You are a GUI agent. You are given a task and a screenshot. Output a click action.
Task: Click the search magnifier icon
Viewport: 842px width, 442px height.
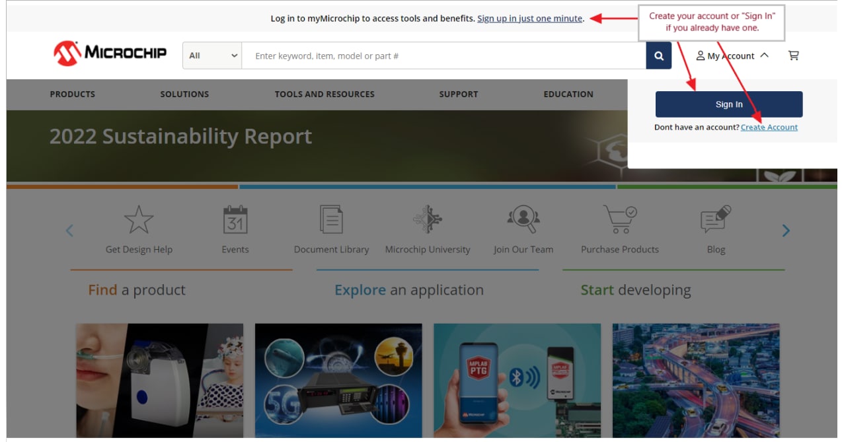pos(658,55)
